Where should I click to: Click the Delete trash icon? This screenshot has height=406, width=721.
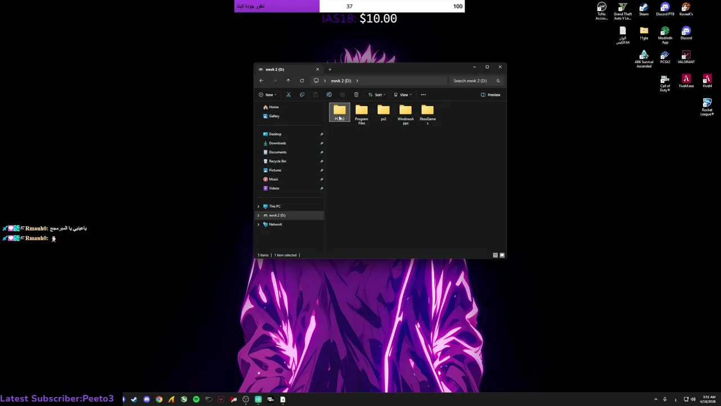[x=356, y=95]
